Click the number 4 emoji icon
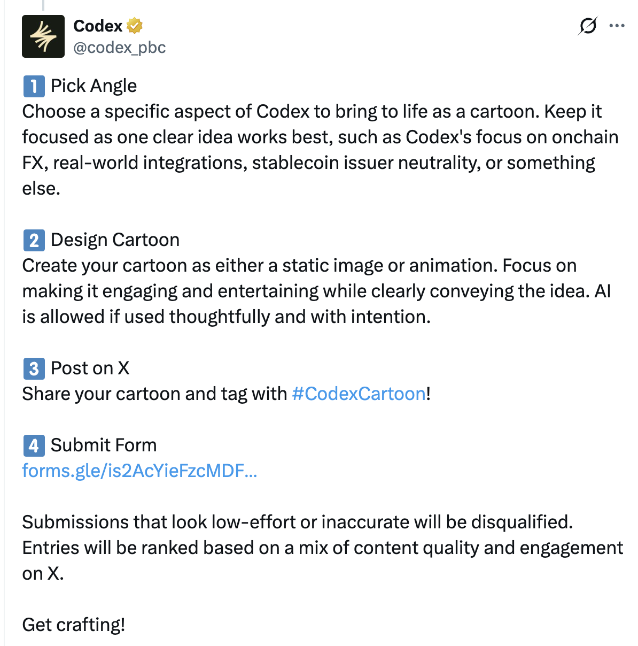Screen dimensions: 638x646 point(34,445)
